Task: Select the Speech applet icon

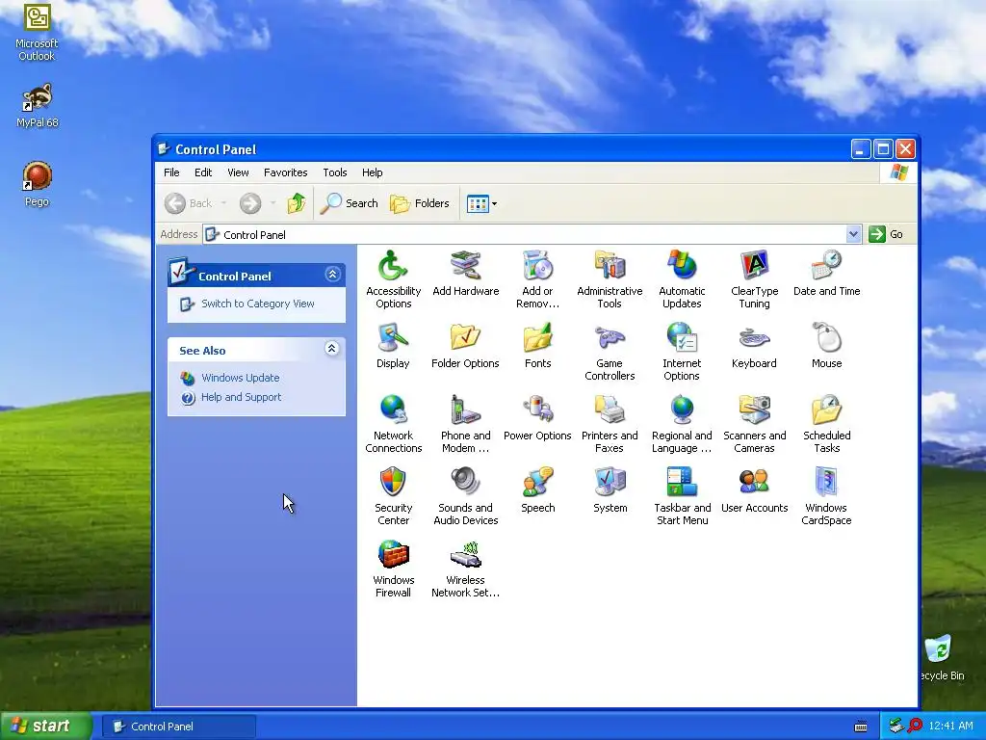Action: [537, 483]
